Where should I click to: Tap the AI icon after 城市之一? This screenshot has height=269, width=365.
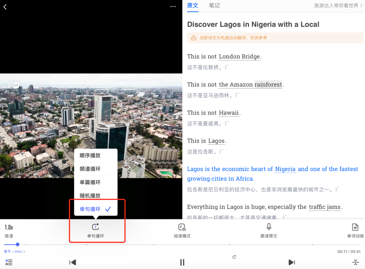[x=337, y=189]
